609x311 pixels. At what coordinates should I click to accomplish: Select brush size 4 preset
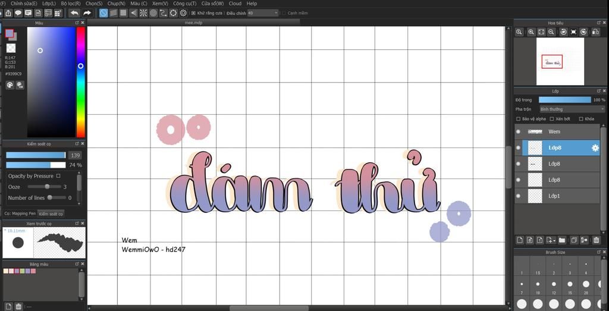coord(586,266)
